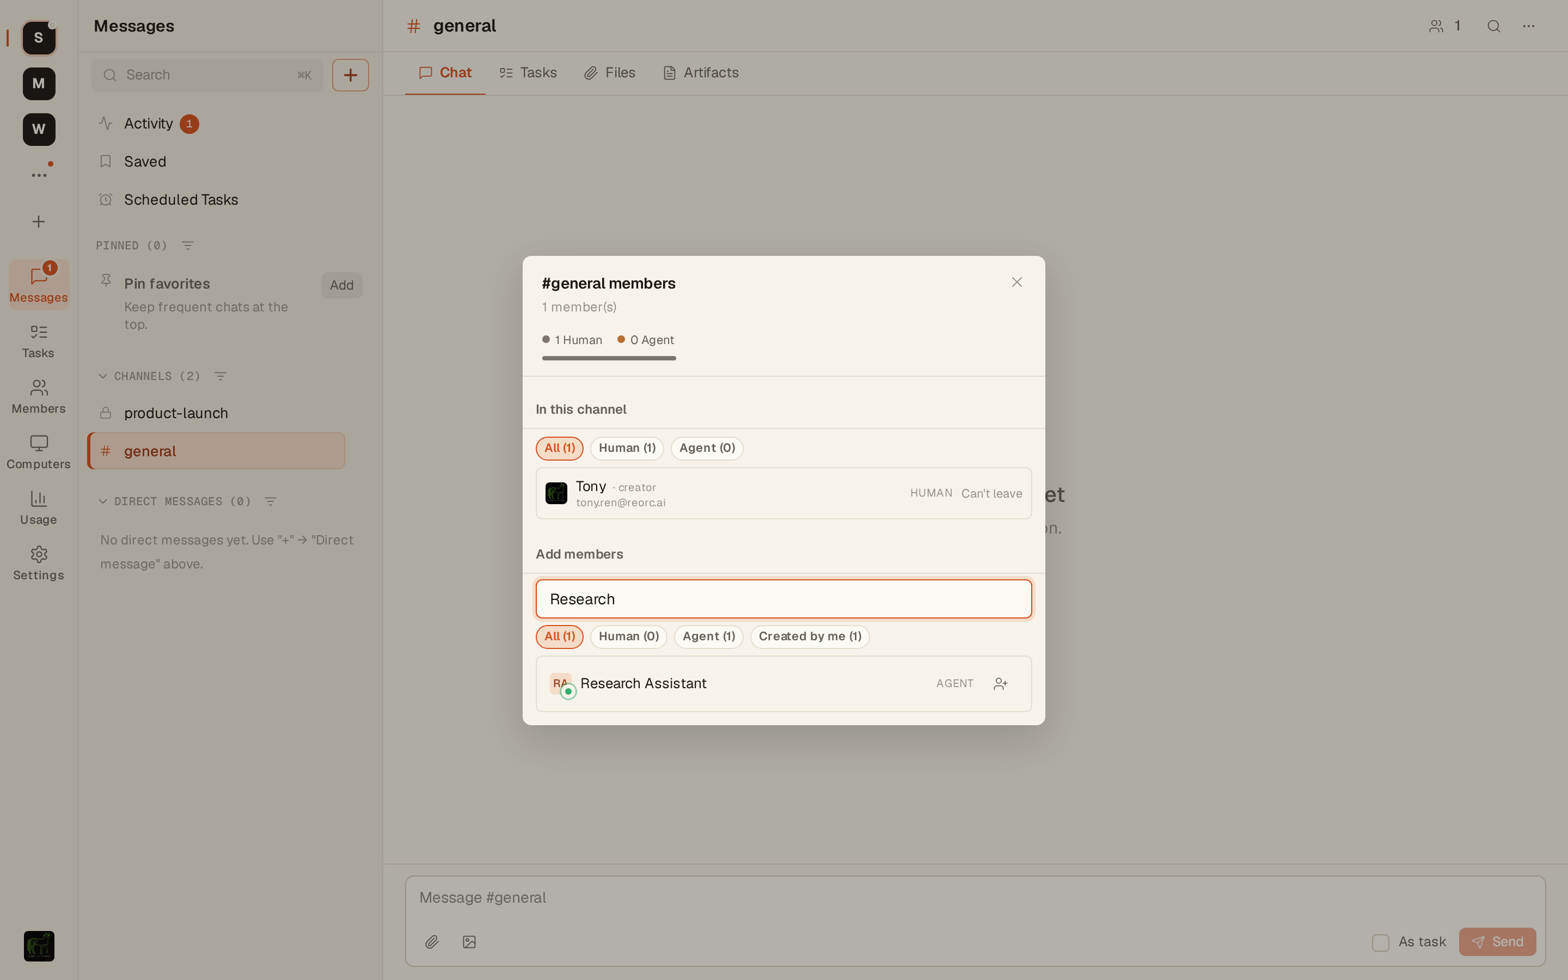Click the insert image icon
This screenshot has width=1568, height=980.
click(x=469, y=942)
